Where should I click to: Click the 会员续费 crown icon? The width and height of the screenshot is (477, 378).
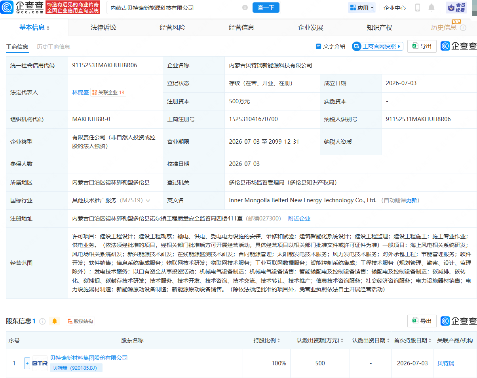[456, 8]
